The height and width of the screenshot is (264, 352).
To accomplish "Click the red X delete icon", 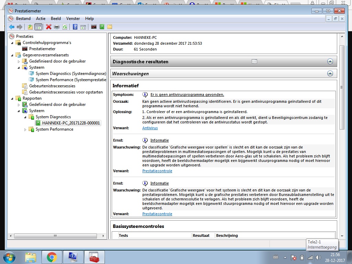I will tap(49, 27).
